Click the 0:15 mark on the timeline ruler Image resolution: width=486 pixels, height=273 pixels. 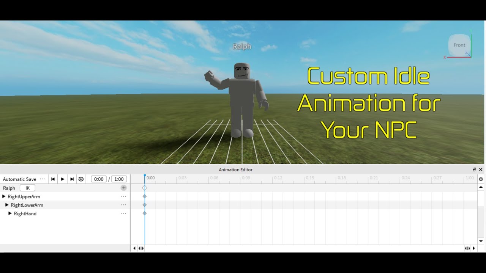coord(310,177)
